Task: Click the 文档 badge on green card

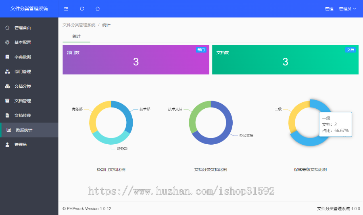Action: pyautogui.click(x=350, y=50)
